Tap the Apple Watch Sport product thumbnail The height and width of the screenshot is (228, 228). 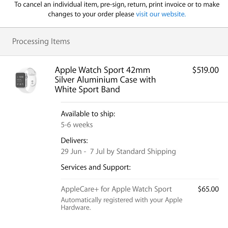(x=26, y=80)
